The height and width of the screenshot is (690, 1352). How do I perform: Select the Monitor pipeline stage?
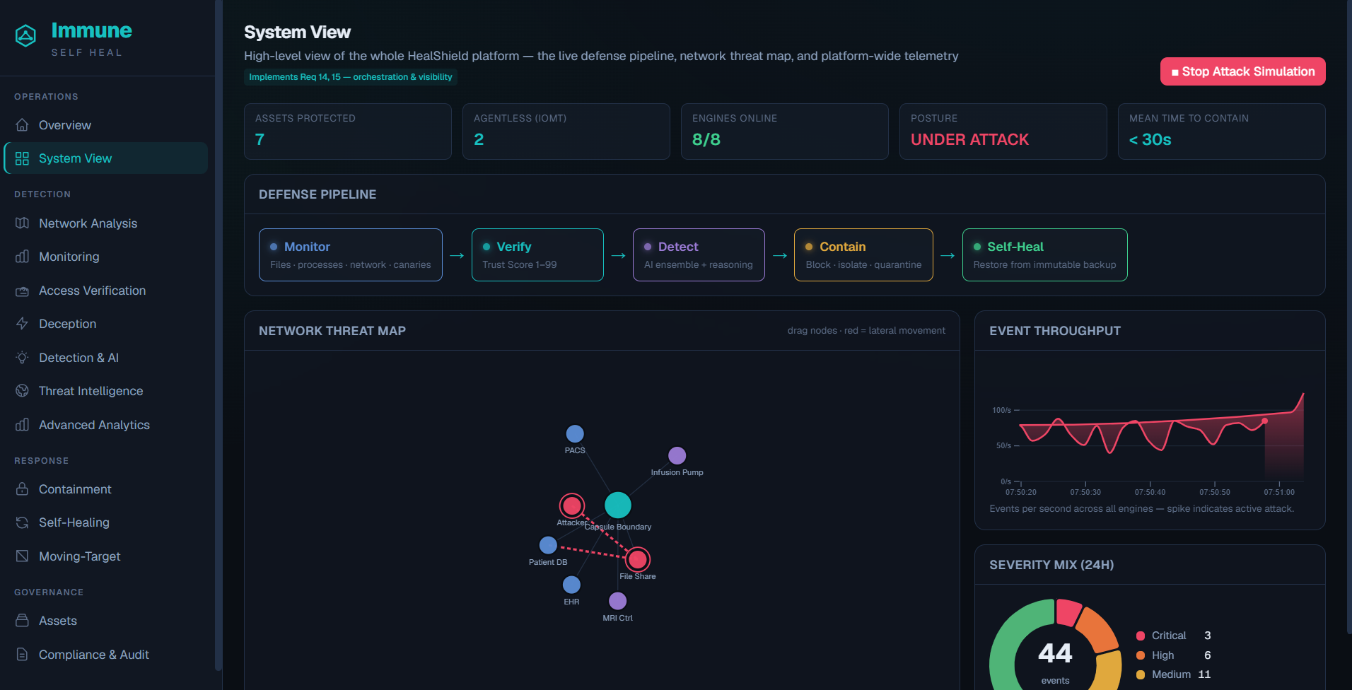351,255
